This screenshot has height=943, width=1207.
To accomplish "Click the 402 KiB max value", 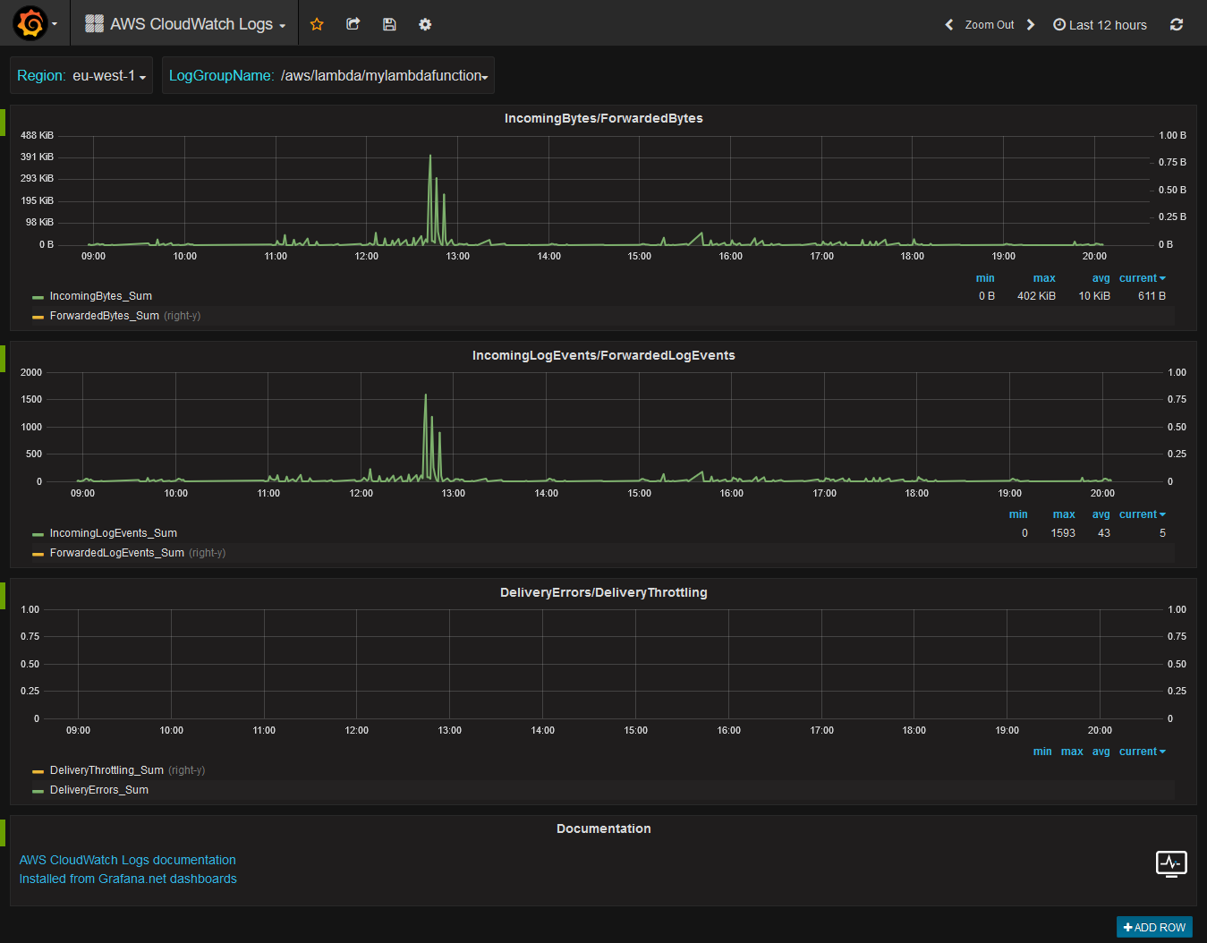I will coord(1036,296).
